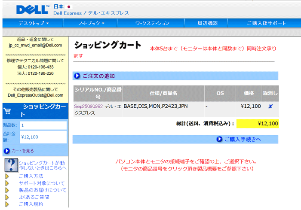This screenshot has width=301, height=210.
Task: Proceed via ご購入手続きへ link
Action: coord(243,140)
